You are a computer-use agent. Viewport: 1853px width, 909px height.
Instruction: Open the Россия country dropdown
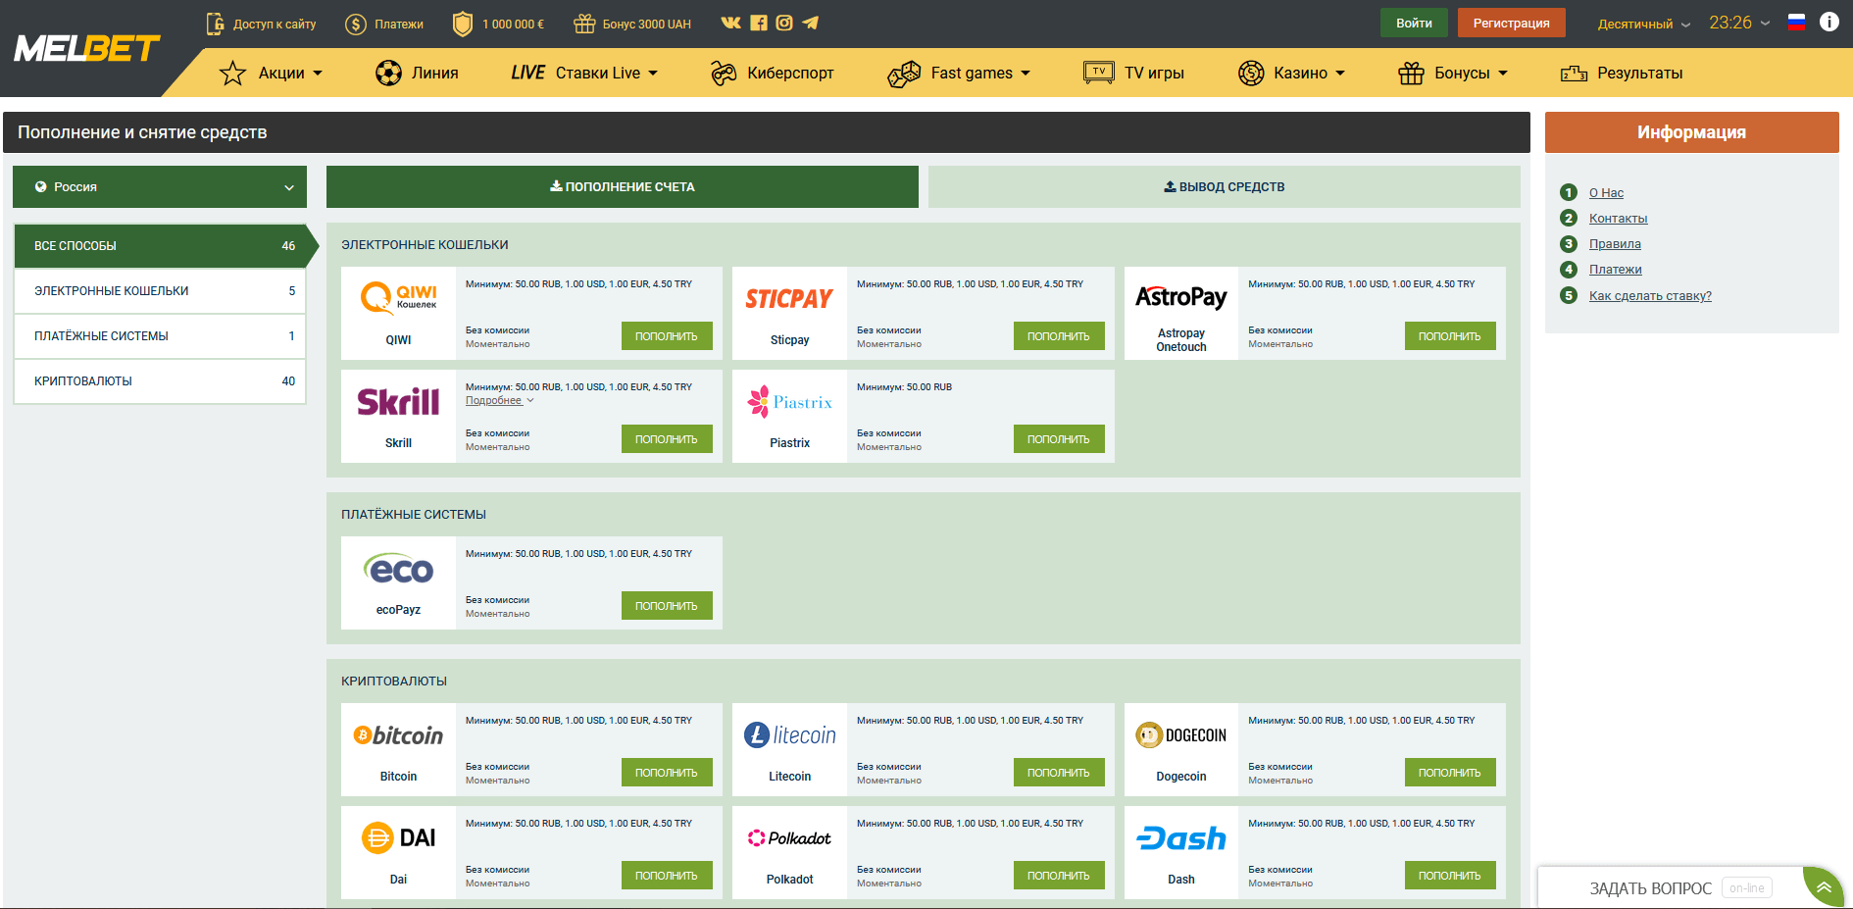click(160, 186)
